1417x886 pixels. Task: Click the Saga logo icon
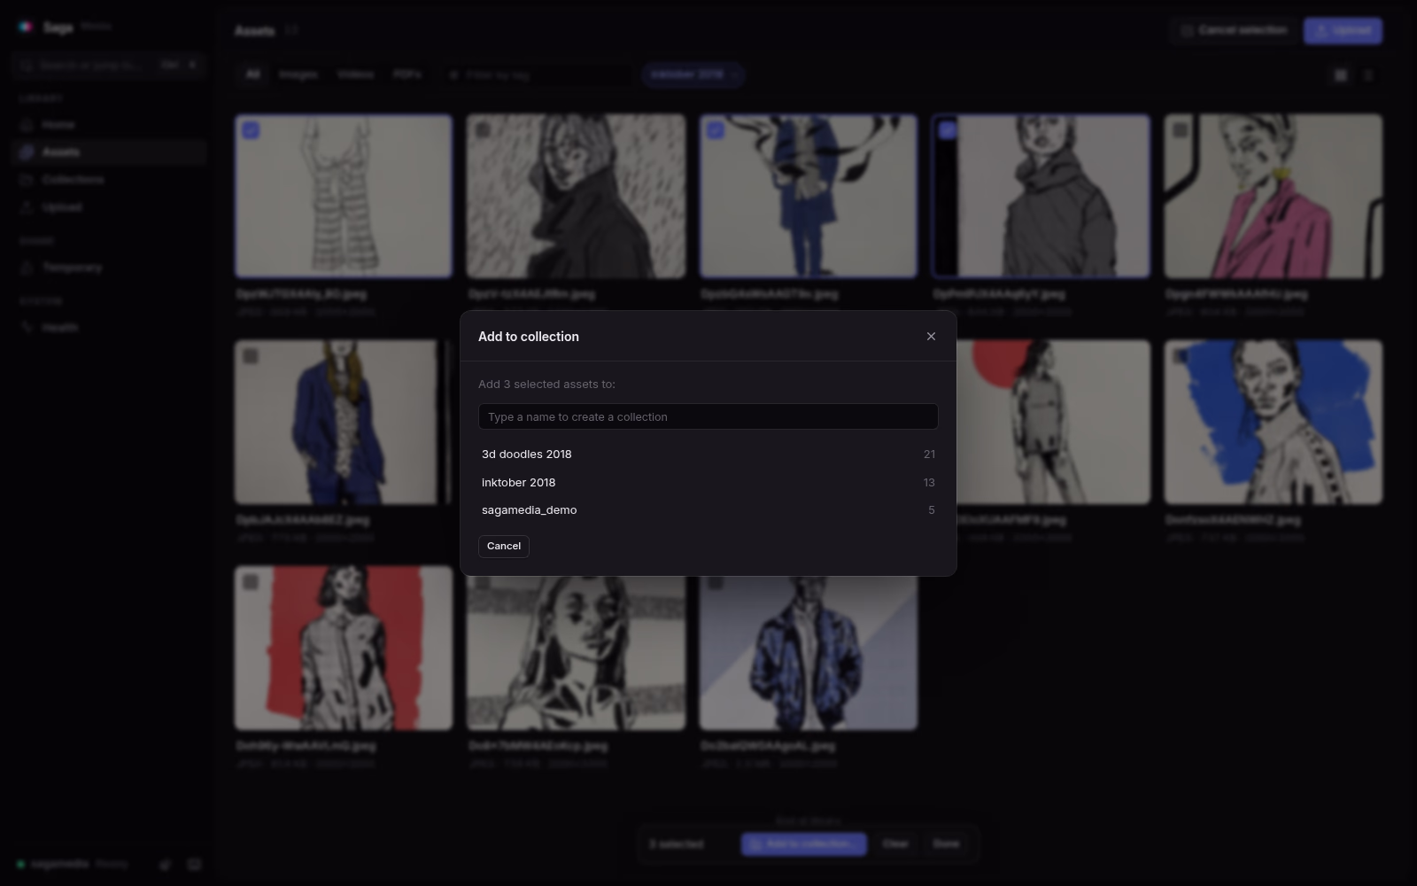tap(26, 27)
